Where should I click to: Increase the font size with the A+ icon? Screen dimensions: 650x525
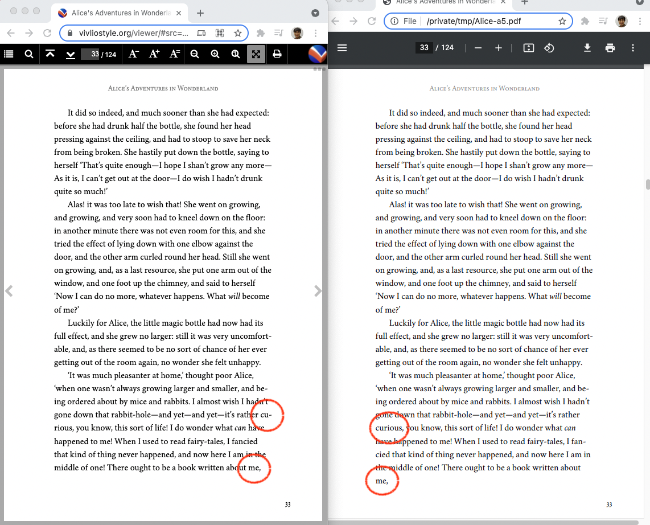click(154, 54)
